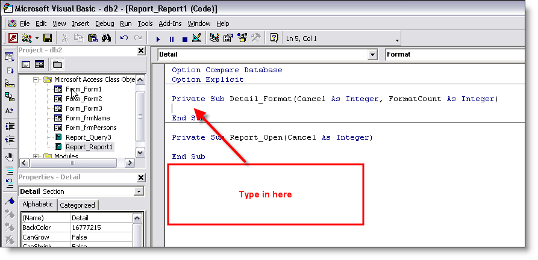Collapse Microsoft Access Class Objects folder
This screenshot has height=260, width=538.
pyautogui.click(x=36, y=80)
